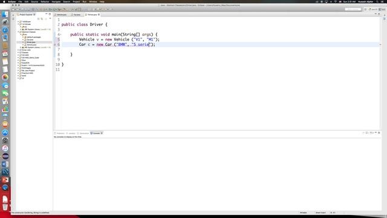Open the Navigate menu

(x=56, y=1)
